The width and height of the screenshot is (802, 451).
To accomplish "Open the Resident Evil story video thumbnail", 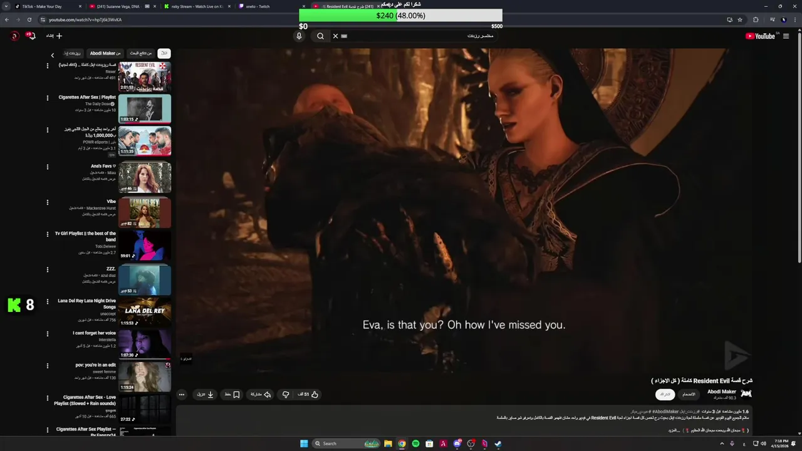I will tap(145, 76).
